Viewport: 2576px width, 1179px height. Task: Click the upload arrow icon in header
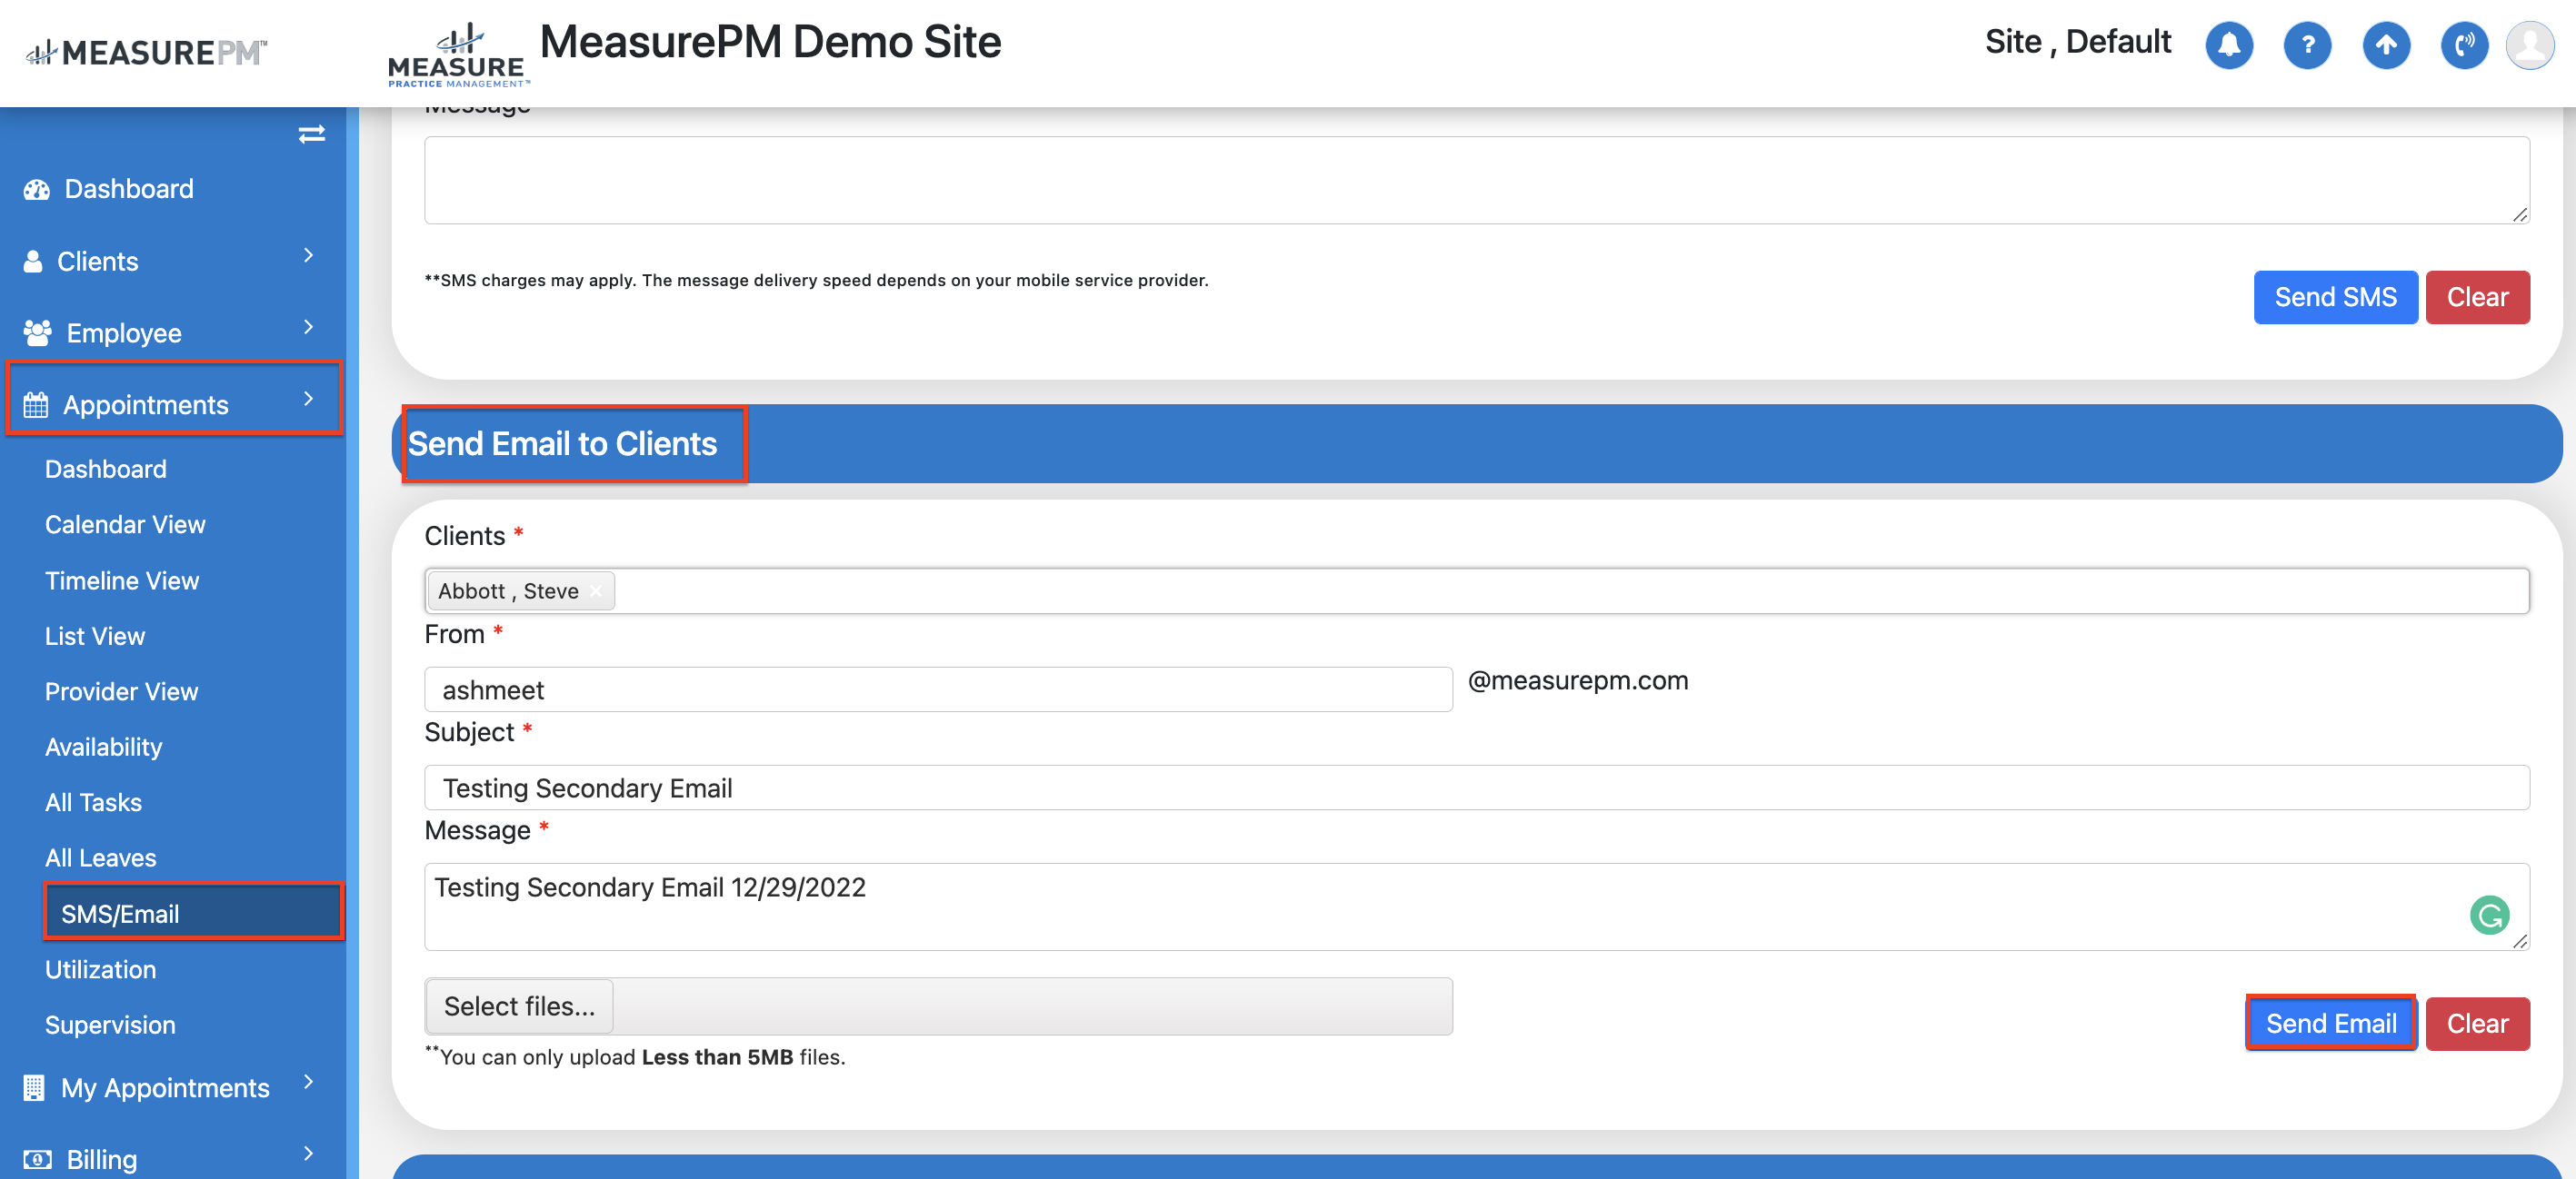click(2385, 45)
